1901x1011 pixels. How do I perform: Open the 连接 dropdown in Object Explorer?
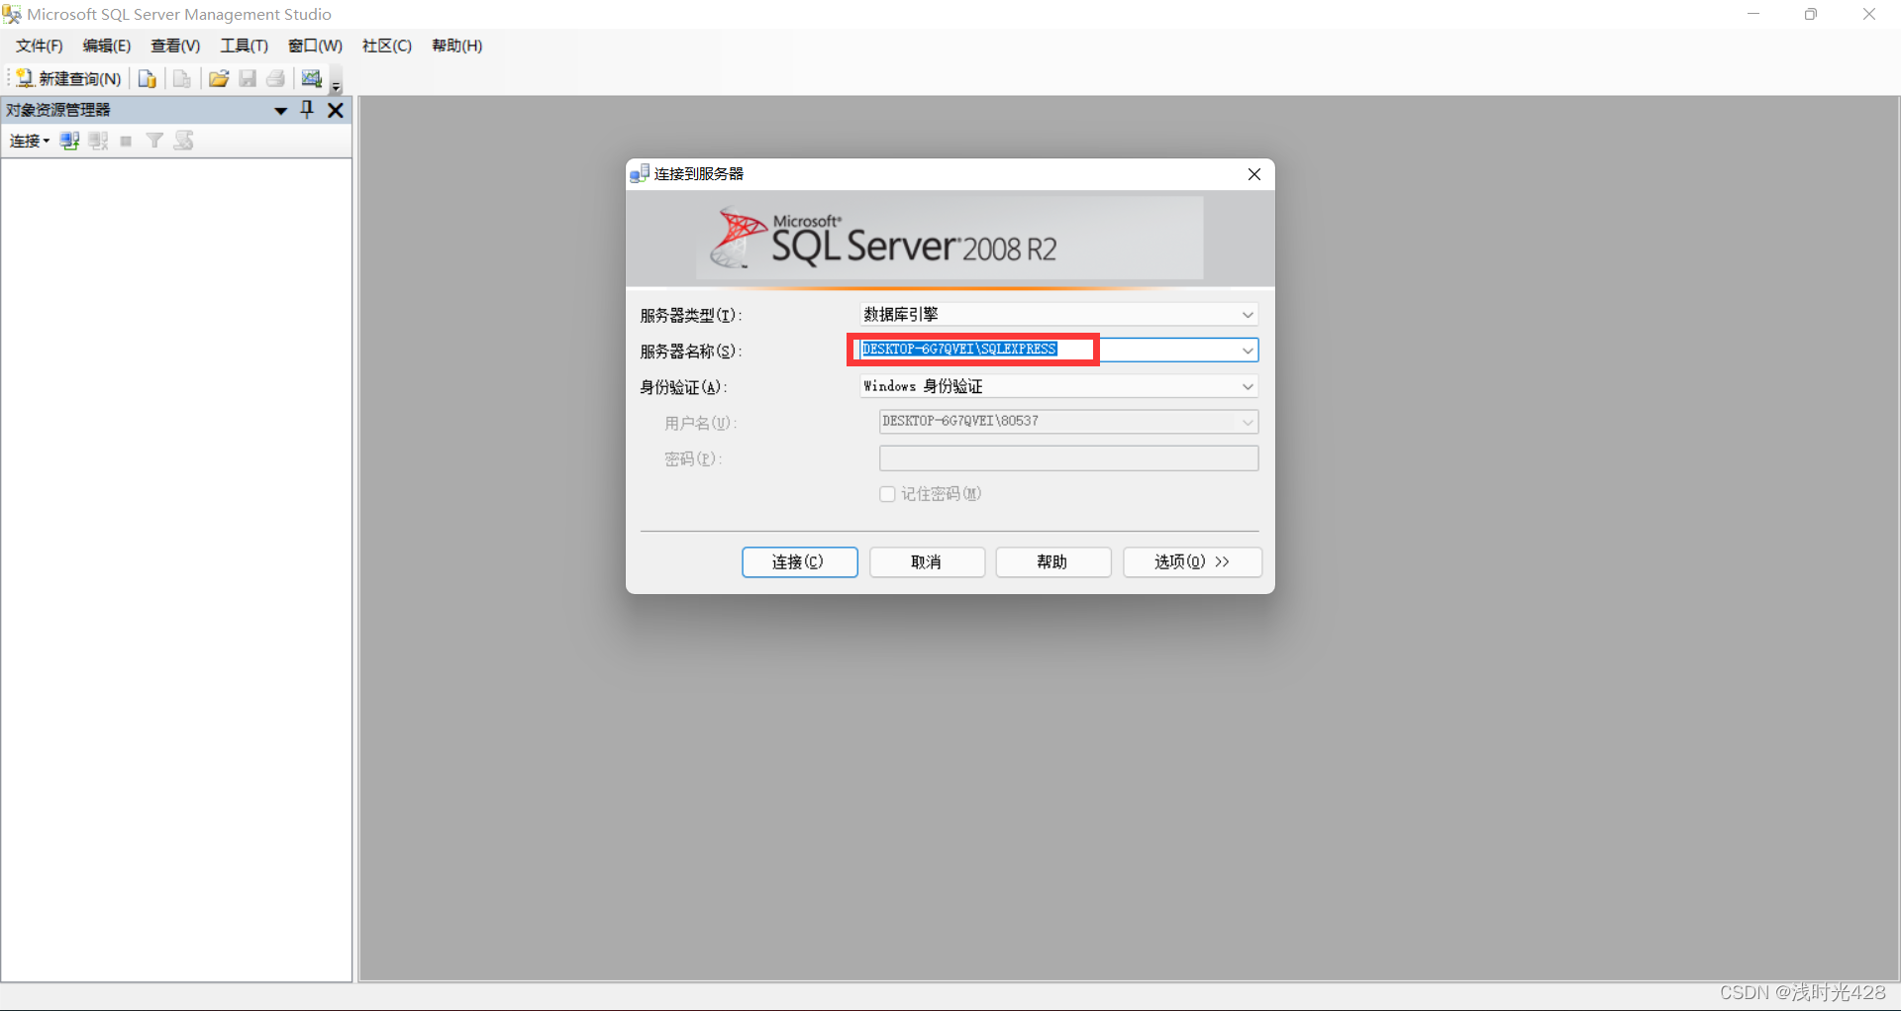coord(29,141)
